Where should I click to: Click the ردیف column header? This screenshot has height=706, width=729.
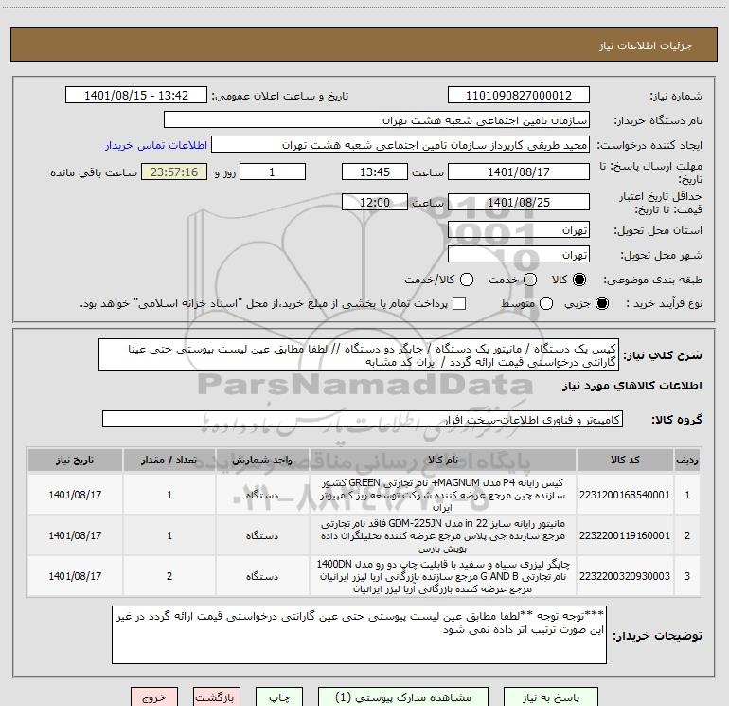(x=687, y=461)
